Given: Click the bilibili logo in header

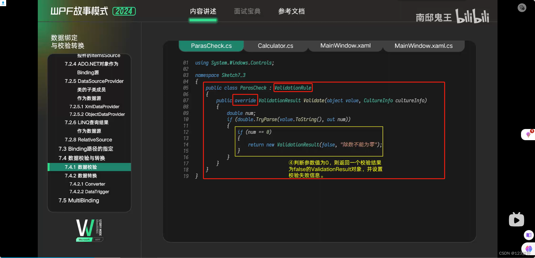Looking at the screenshot, I should (472, 16).
